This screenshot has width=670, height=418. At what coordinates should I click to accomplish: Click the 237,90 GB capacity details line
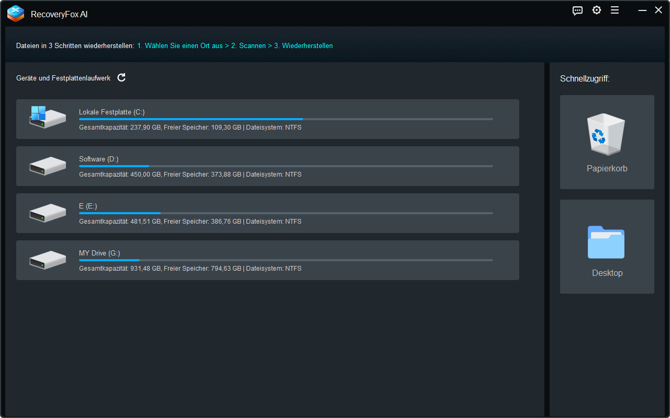pos(190,127)
